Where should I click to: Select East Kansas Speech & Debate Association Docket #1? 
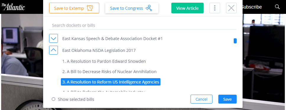tap(112, 39)
